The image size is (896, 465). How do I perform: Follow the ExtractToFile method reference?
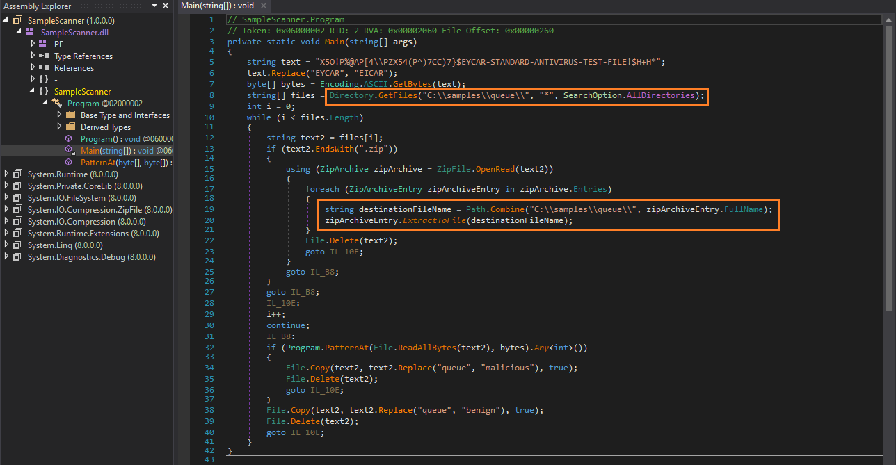click(x=433, y=220)
